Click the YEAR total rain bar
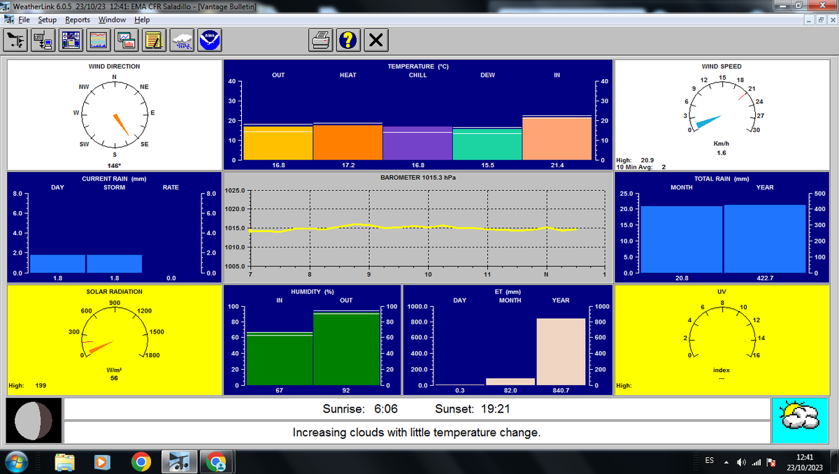This screenshot has width=839, height=474. 765,238
